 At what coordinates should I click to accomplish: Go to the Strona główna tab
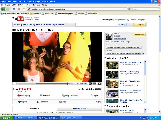(21, 25)
